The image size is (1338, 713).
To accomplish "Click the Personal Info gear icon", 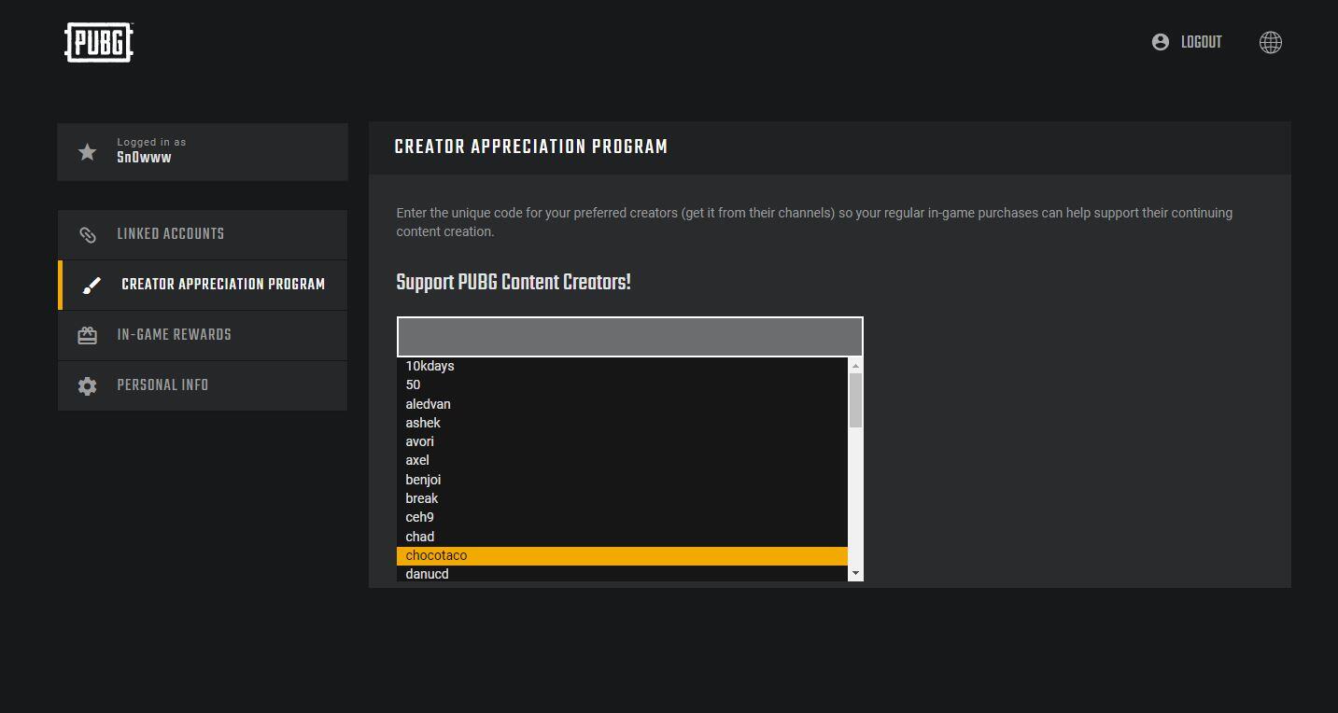I will tap(87, 386).
